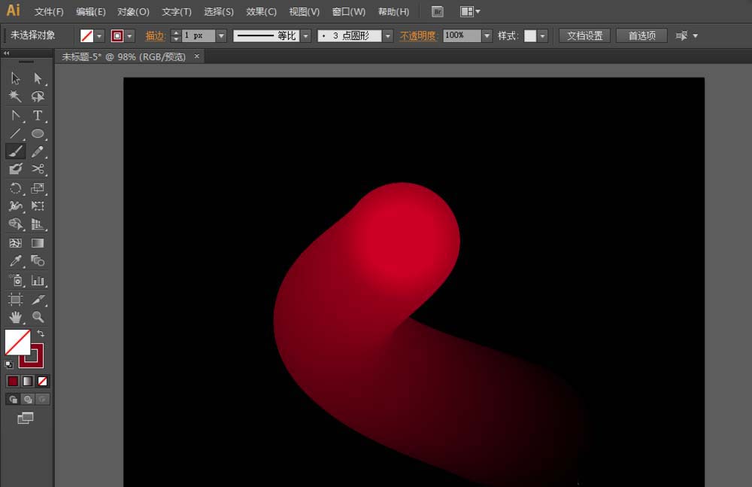Open the stroke weight dropdown
This screenshot has width=752, height=487.
point(221,35)
